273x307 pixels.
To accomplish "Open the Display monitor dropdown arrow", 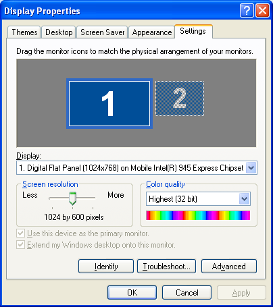I will (251, 168).
